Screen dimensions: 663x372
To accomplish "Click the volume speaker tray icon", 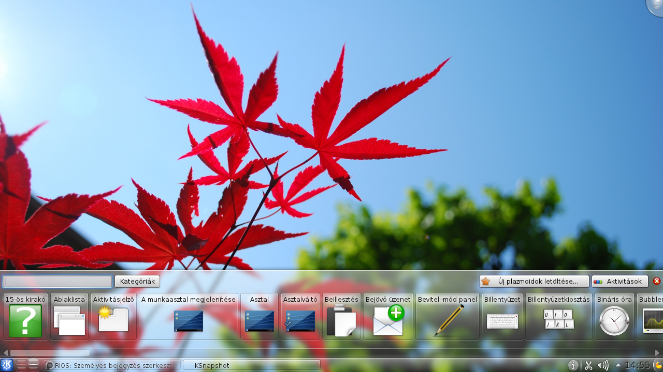I will [x=602, y=365].
